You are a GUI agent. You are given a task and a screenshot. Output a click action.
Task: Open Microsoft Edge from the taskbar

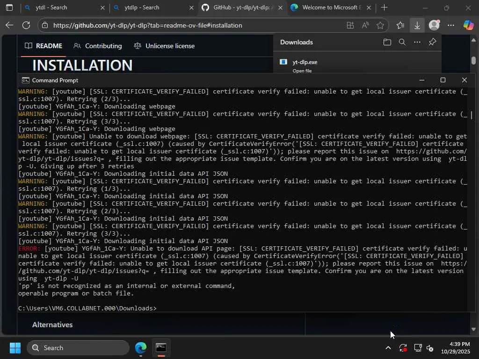141,348
